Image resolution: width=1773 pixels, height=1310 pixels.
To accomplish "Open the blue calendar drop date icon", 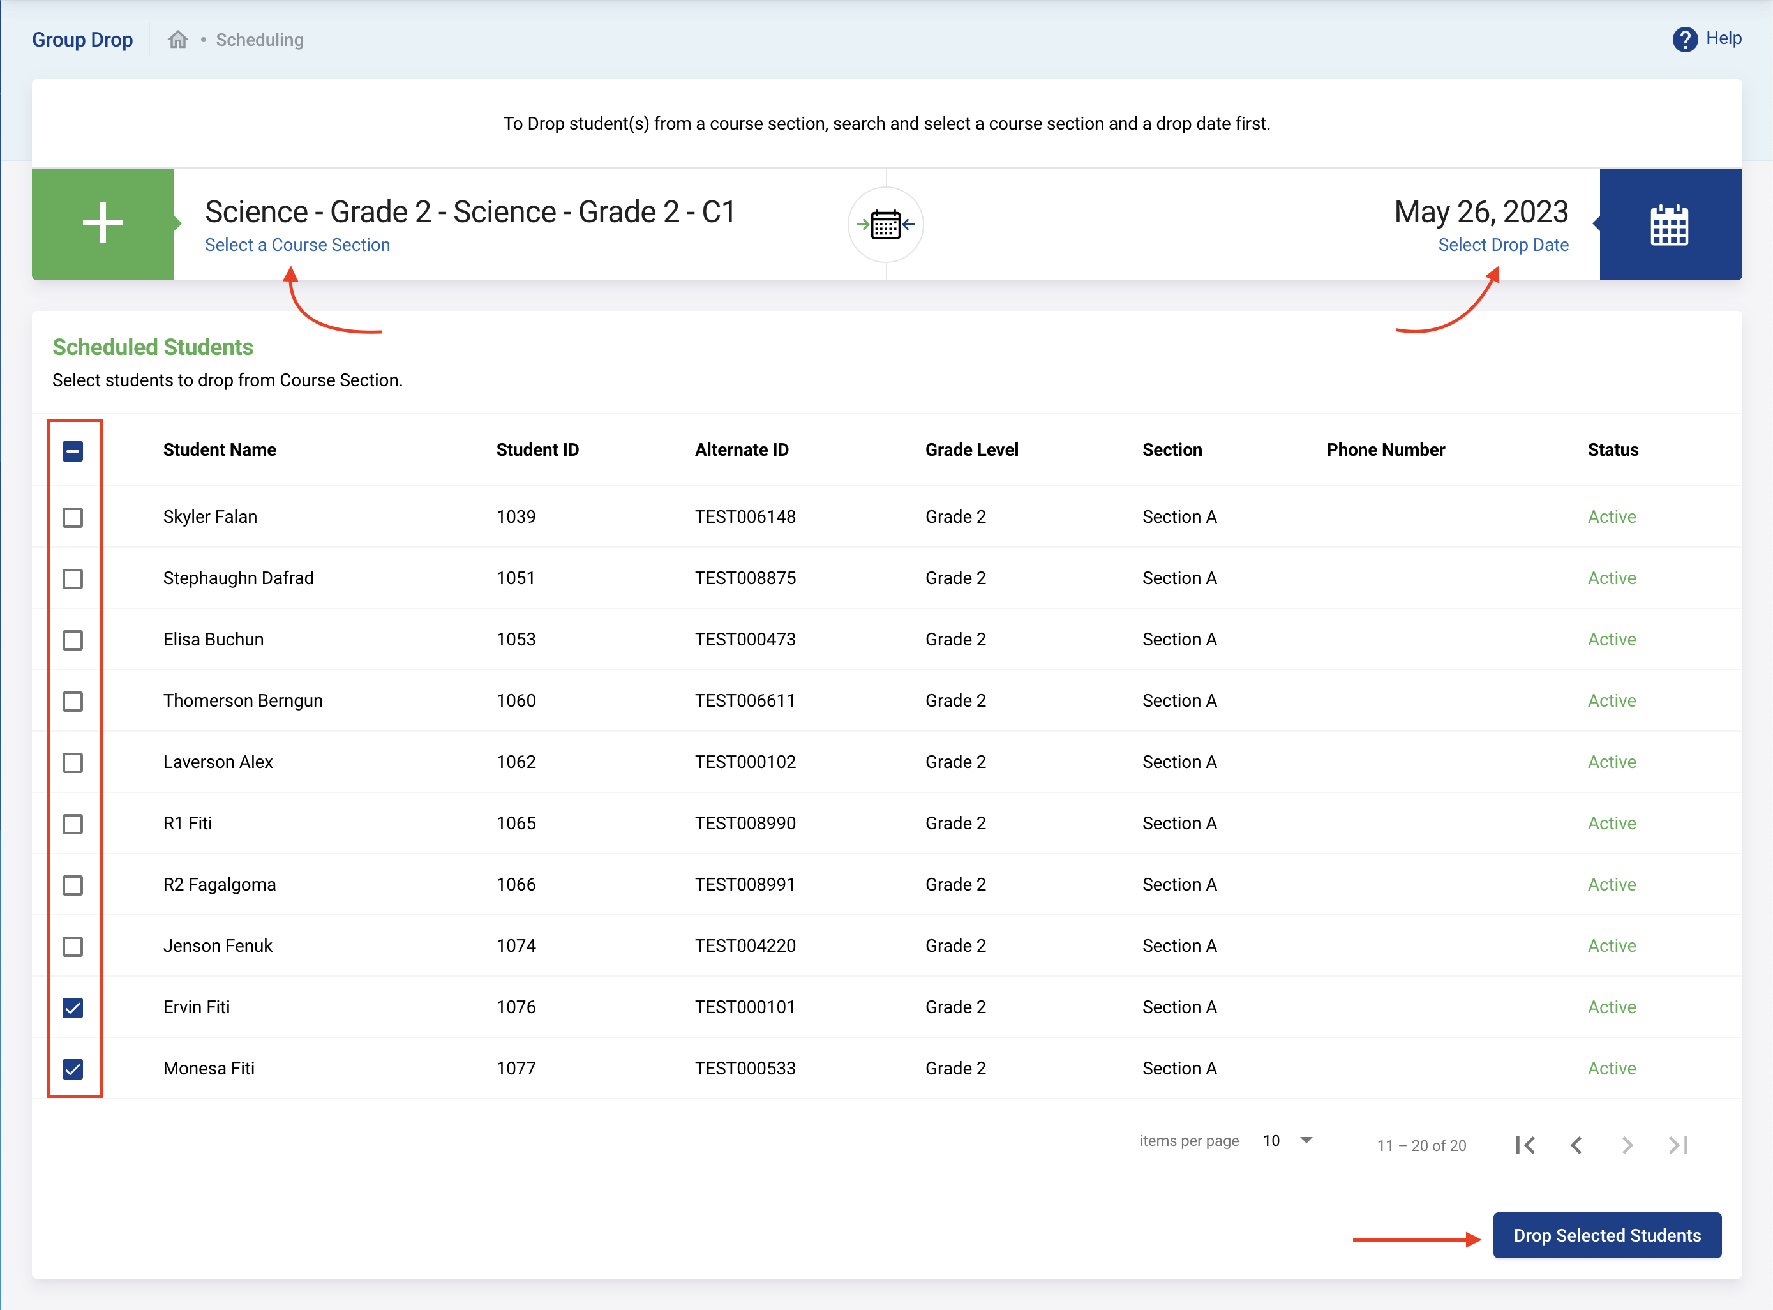I will click(x=1669, y=225).
